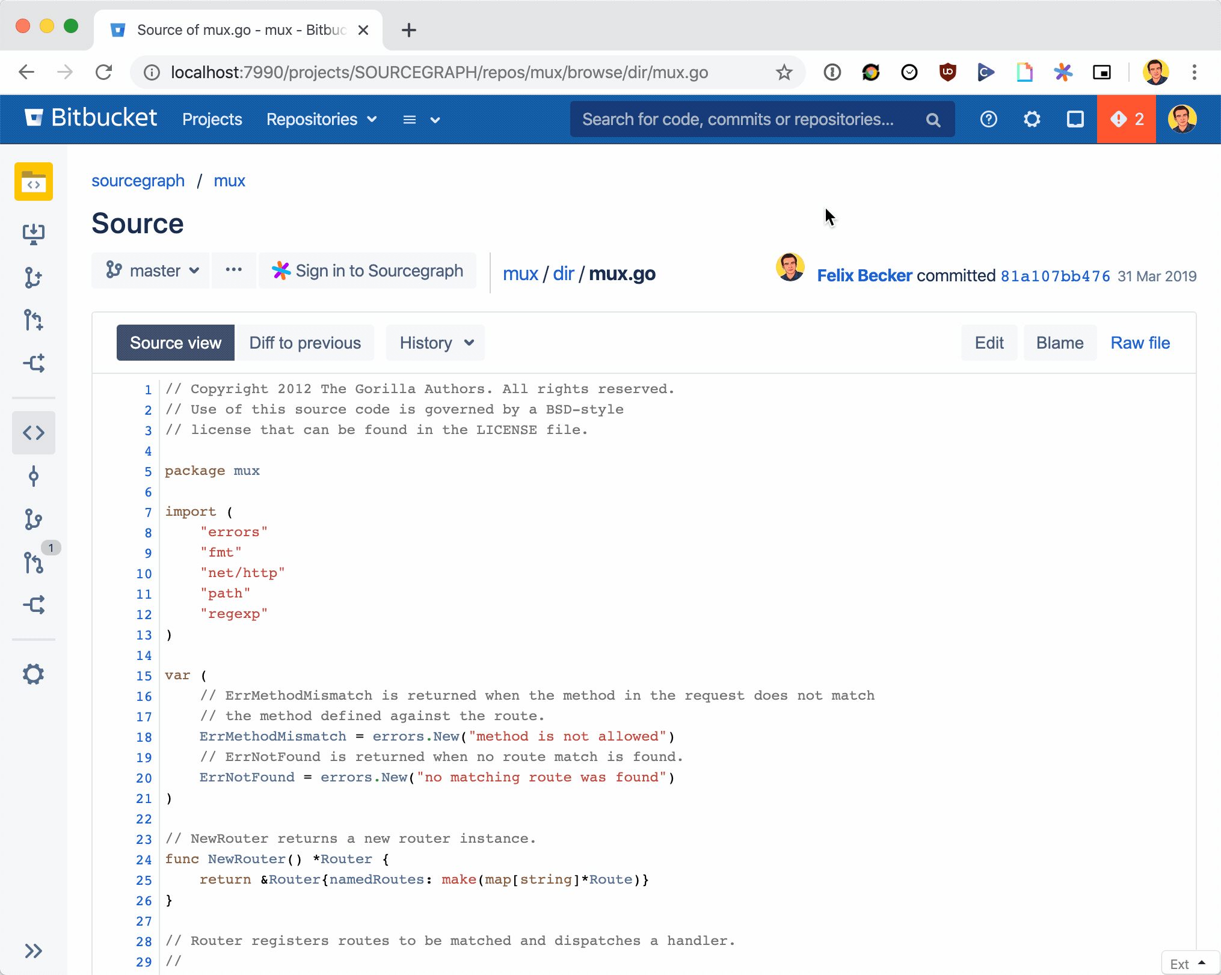This screenshot has height=975, width=1221.
Task: Open the mux repository breadcrumb link
Action: pos(229,181)
